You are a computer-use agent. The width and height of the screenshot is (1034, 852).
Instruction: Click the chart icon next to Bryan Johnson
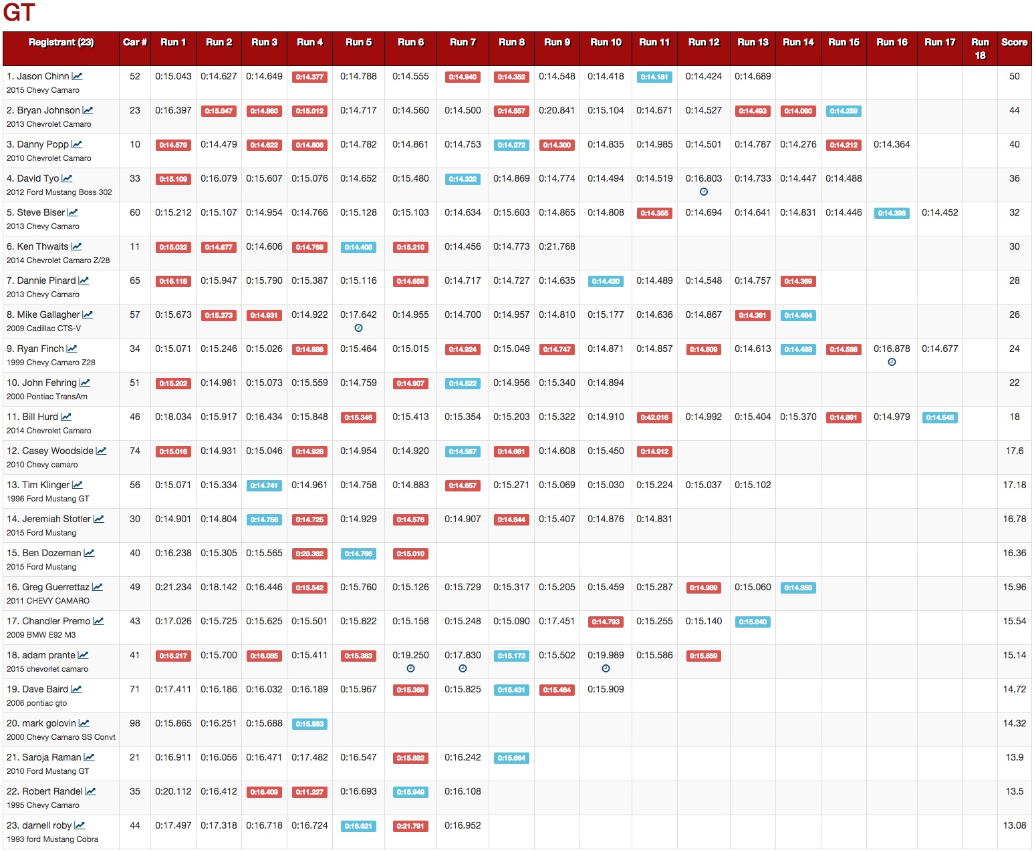88,111
